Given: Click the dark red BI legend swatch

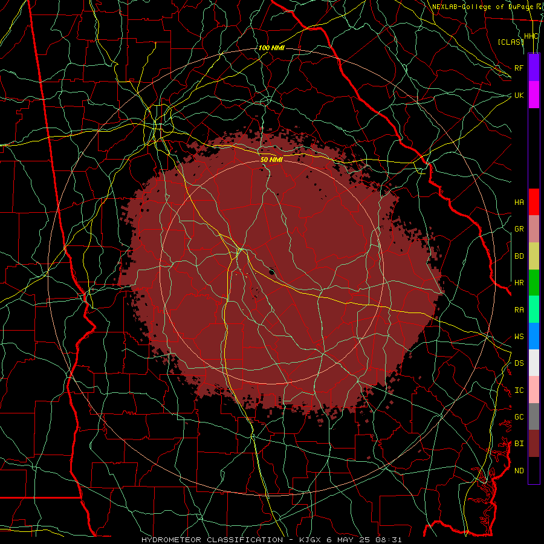Looking at the screenshot, I should 534,444.
